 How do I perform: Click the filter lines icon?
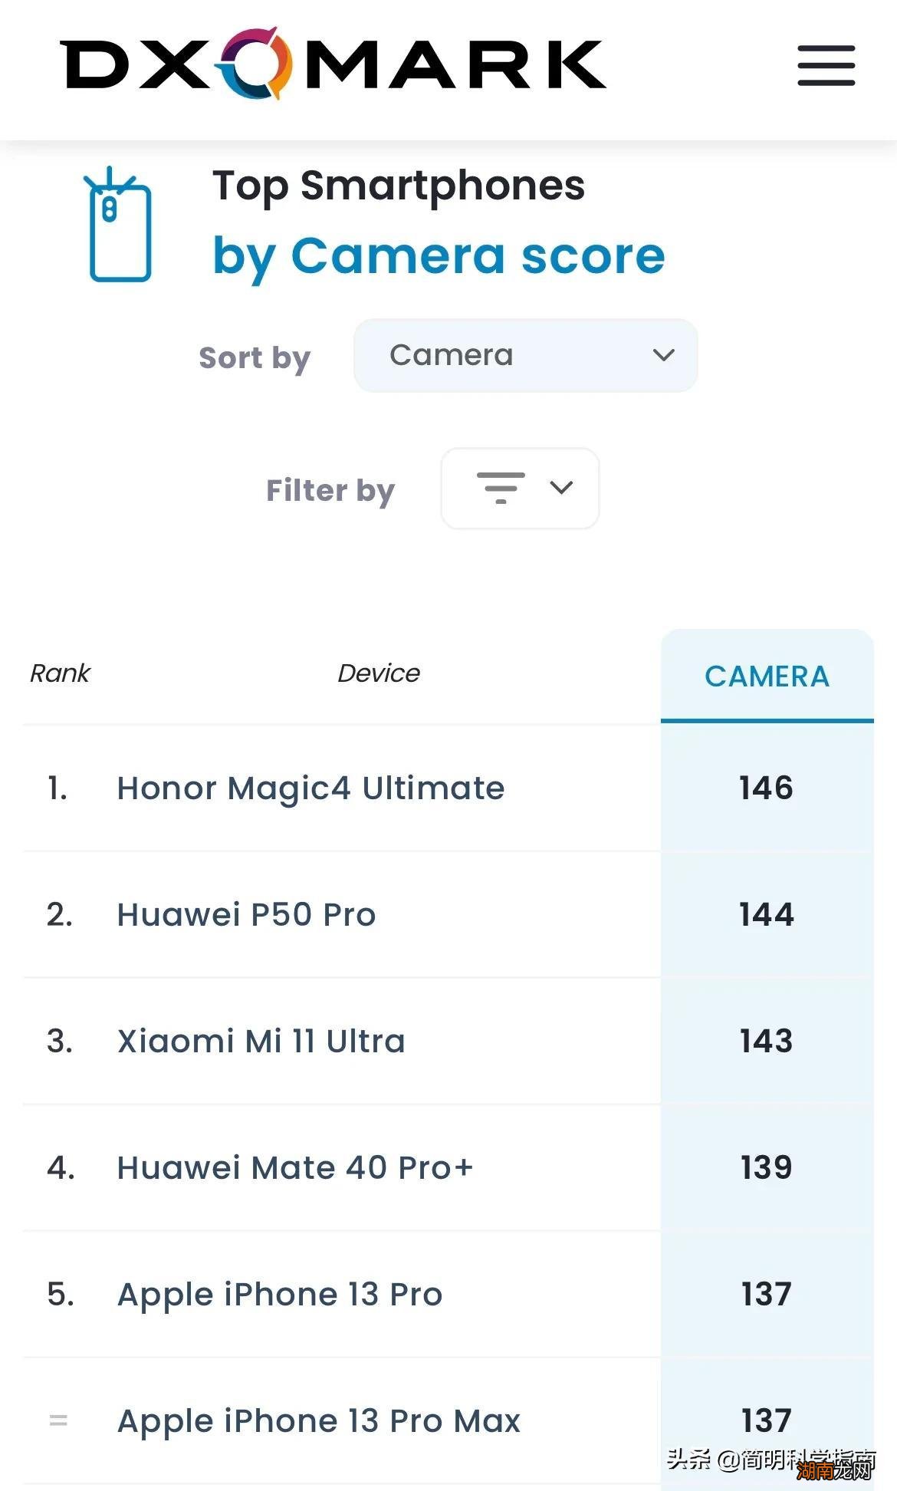[x=501, y=488]
